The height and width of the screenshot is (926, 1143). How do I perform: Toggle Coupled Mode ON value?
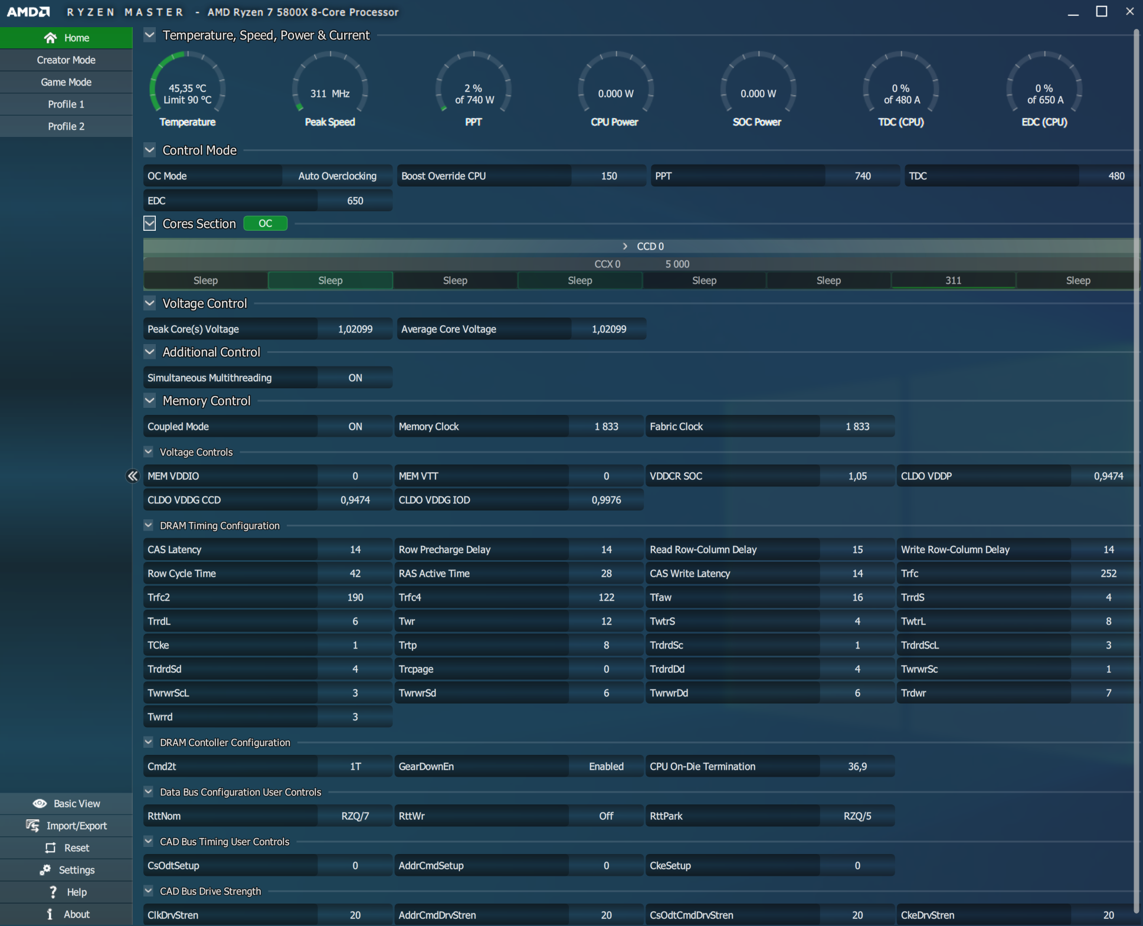355,426
